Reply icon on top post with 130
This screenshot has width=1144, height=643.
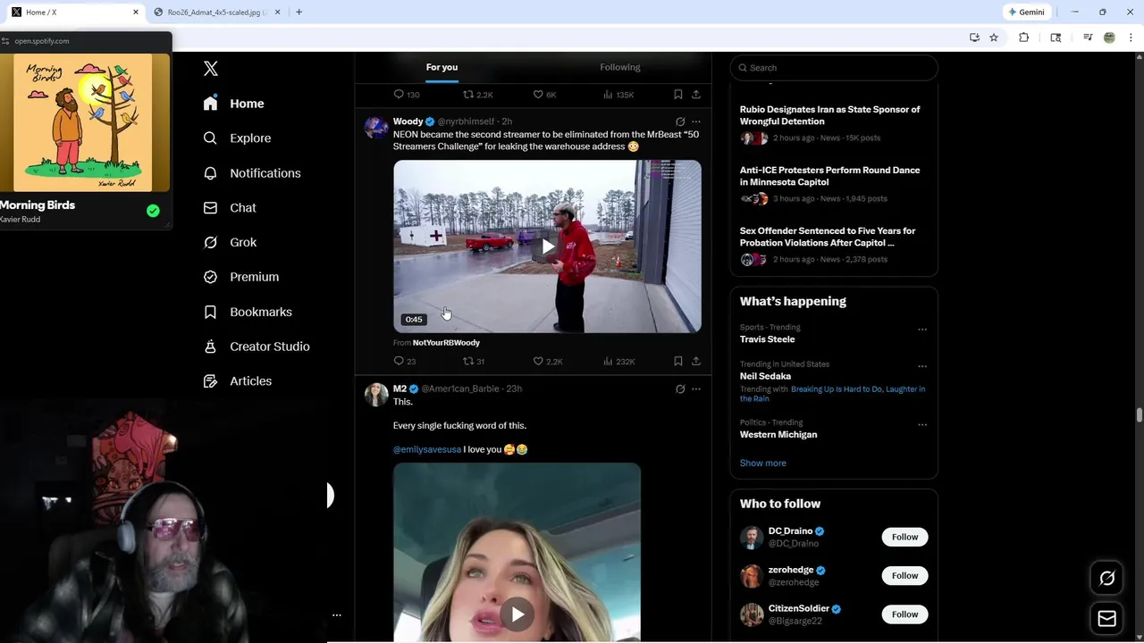[x=399, y=95]
